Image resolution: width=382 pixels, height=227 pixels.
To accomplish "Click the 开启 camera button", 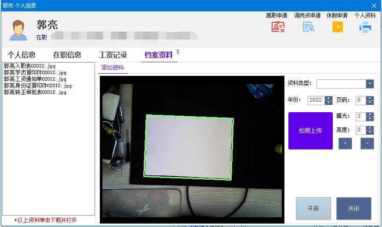I will pyautogui.click(x=313, y=209).
